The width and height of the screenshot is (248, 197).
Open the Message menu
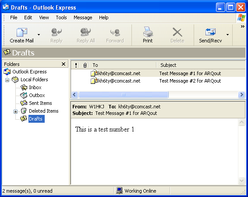pyautogui.click(x=83, y=17)
